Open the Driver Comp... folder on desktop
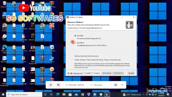Screen dimensions: 172x97 (x=14, y=27)
